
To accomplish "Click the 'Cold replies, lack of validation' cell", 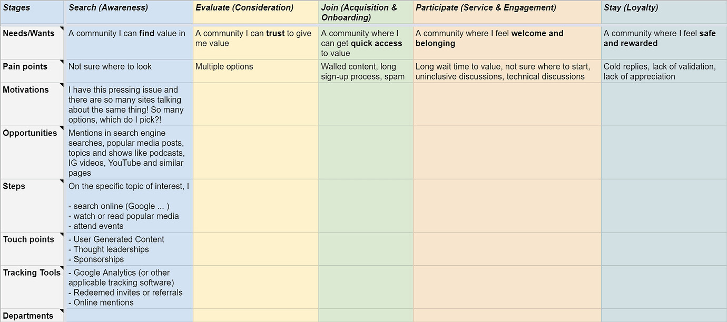I will pos(664,71).
